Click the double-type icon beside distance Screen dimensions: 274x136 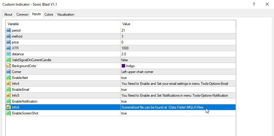coord(8,54)
